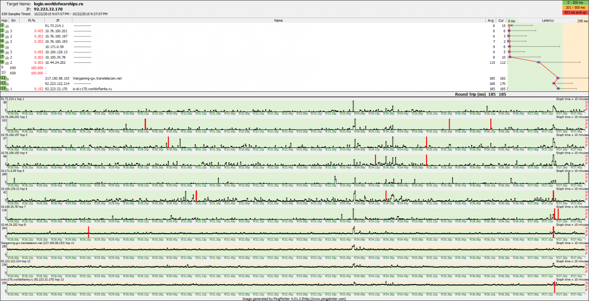Click the graph icon beside hop 2
This screenshot has width=589, height=301.
click(x=8, y=31)
